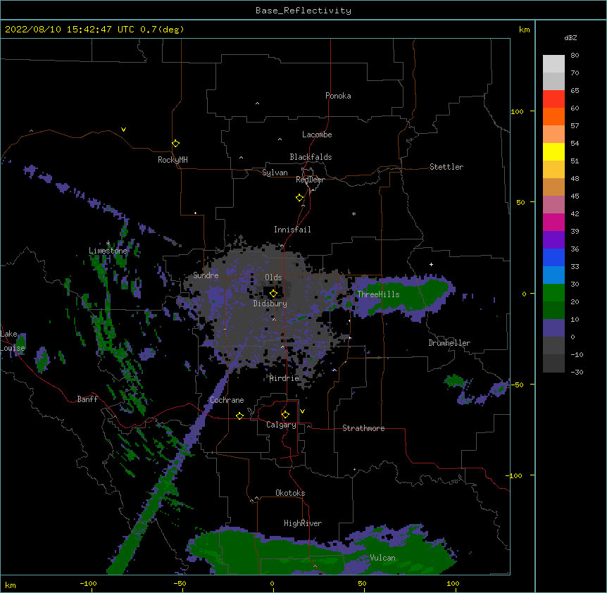Click the Limestone label

point(108,251)
